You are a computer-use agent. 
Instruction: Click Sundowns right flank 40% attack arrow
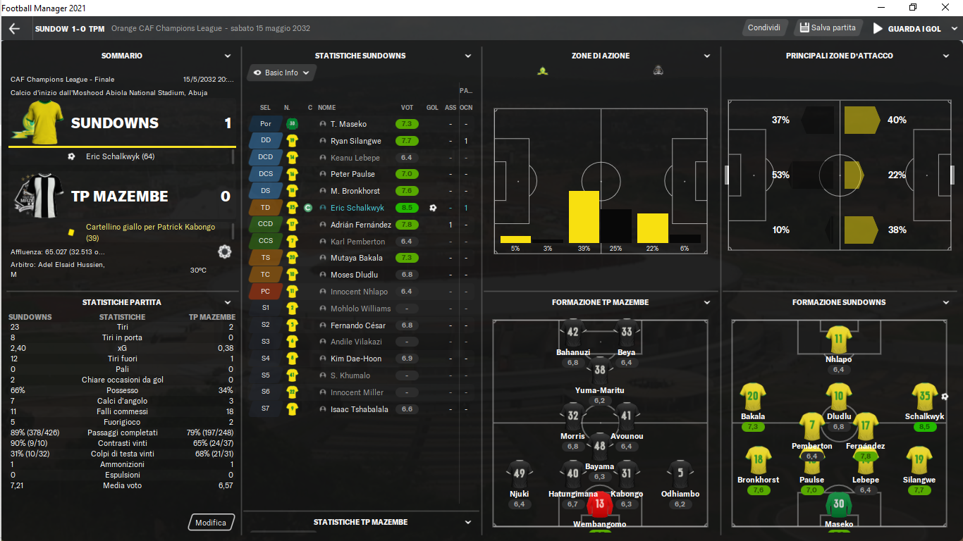(861, 120)
